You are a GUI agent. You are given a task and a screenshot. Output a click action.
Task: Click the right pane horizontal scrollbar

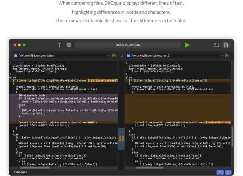click(150, 168)
